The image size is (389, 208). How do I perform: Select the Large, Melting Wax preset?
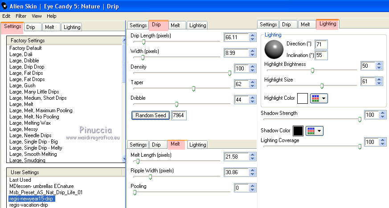point(30,123)
